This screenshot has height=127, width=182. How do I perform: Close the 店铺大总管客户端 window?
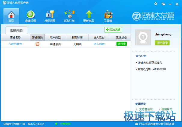coord(177,4)
